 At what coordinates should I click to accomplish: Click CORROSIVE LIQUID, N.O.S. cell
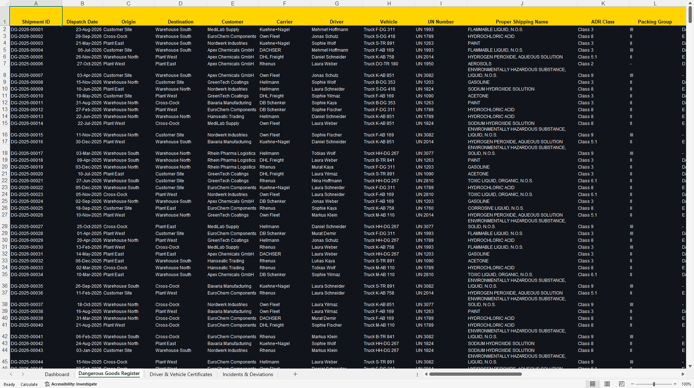(522, 208)
